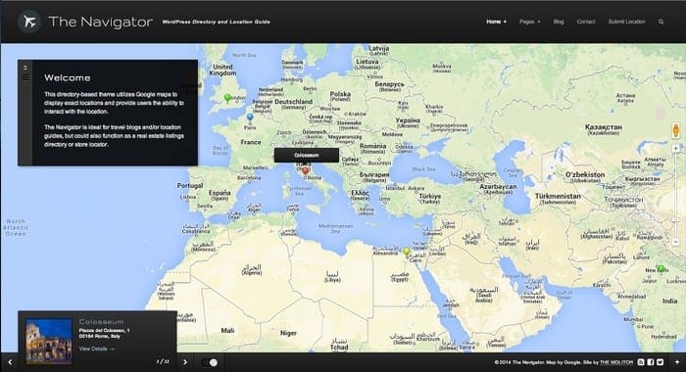Click the plus icon at footer right corner
This screenshot has width=686, height=372.
[x=677, y=362]
